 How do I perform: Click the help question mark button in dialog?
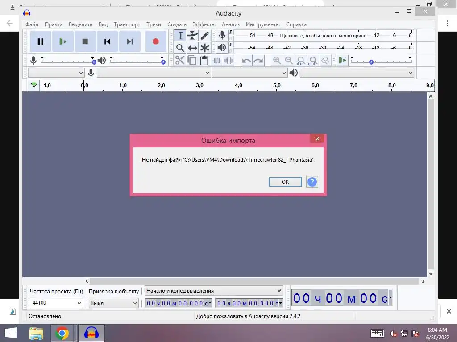[312, 182]
